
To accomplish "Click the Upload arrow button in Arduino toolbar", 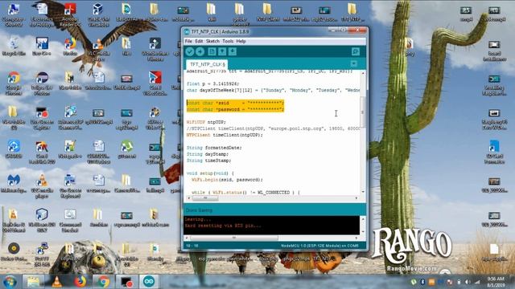I will [200, 51].
